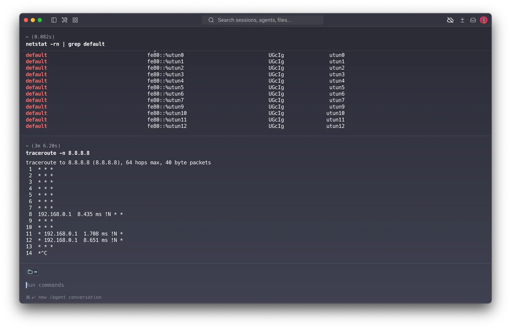Open the grid view icon
The height and width of the screenshot is (329, 511).
click(75, 20)
